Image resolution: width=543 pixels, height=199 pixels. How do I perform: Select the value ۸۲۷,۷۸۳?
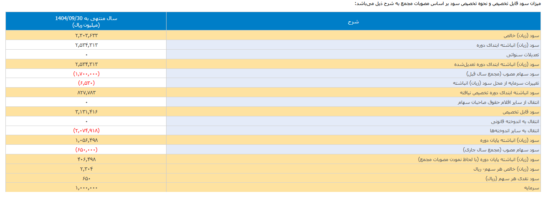click(86, 93)
